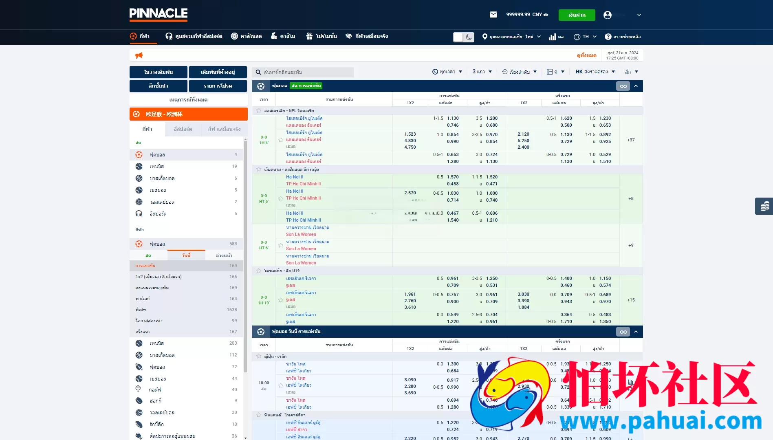773x440 pixels.
Task: Click the tennis icon with count 203
Action: click(139, 343)
